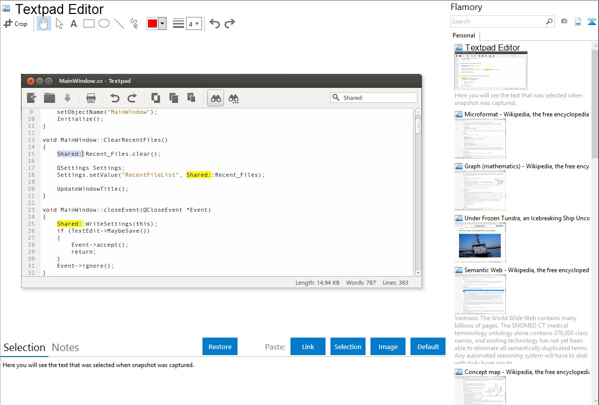Open the red color dropdown arrow
Screen dimensions: 599x405
tap(162, 23)
